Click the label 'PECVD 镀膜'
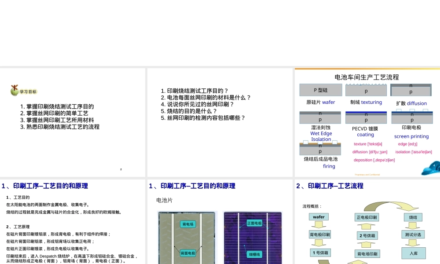440x264 pixels. coord(365,129)
